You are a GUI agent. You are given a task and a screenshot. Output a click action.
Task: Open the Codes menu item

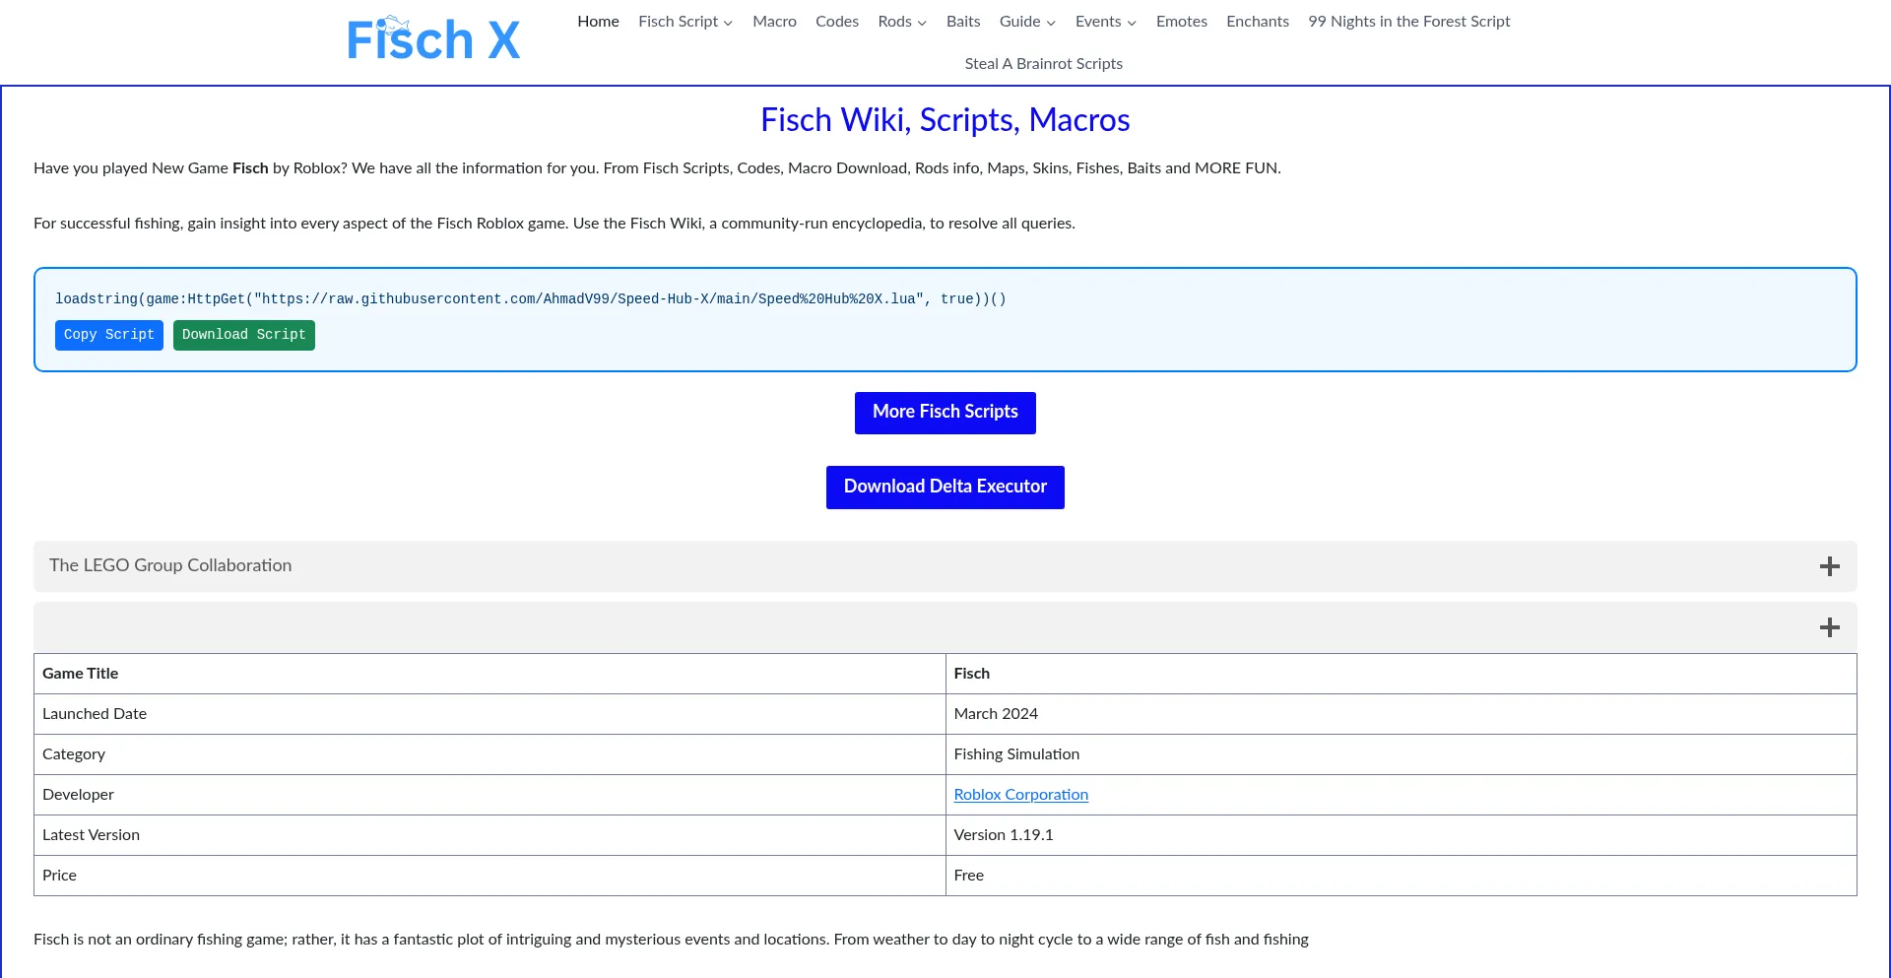tap(836, 22)
